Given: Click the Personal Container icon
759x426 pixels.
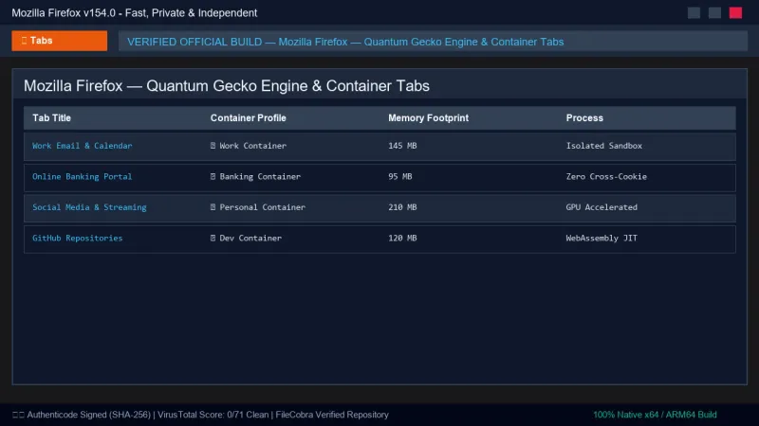Looking at the screenshot, I should coord(213,207).
